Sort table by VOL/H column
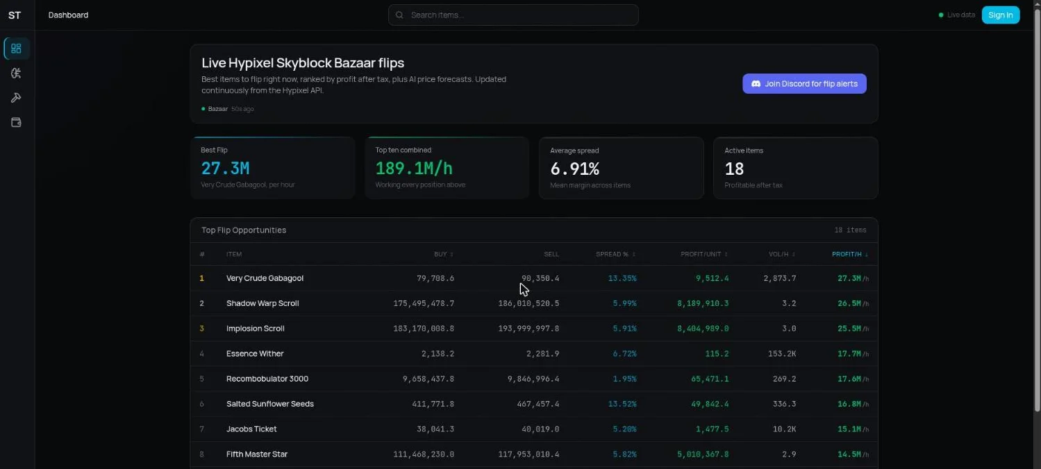Screen dimensions: 1041x469 click(782, 255)
